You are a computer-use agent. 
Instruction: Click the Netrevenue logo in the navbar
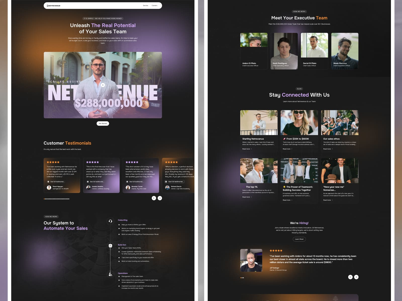[54, 6]
